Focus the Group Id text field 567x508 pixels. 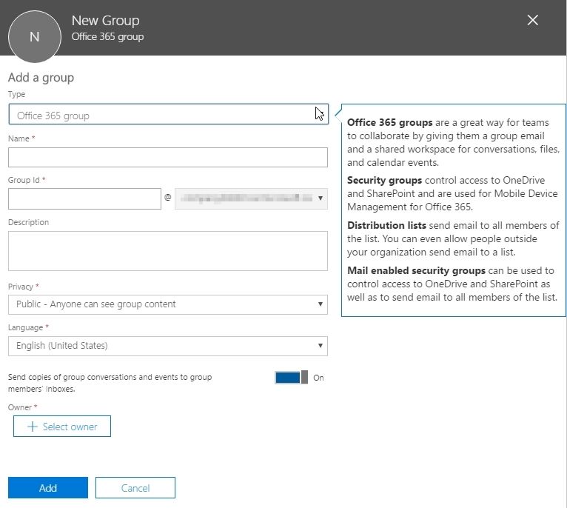click(84, 198)
